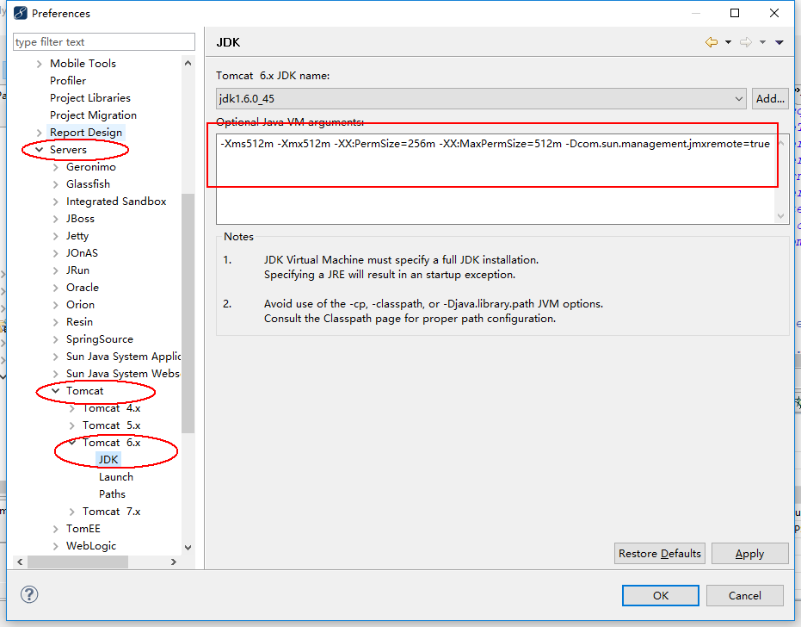The width and height of the screenshot is (801, 627).
Task: Click the tree horizontal scroll right arrow
Action: [x=174, y=562]
